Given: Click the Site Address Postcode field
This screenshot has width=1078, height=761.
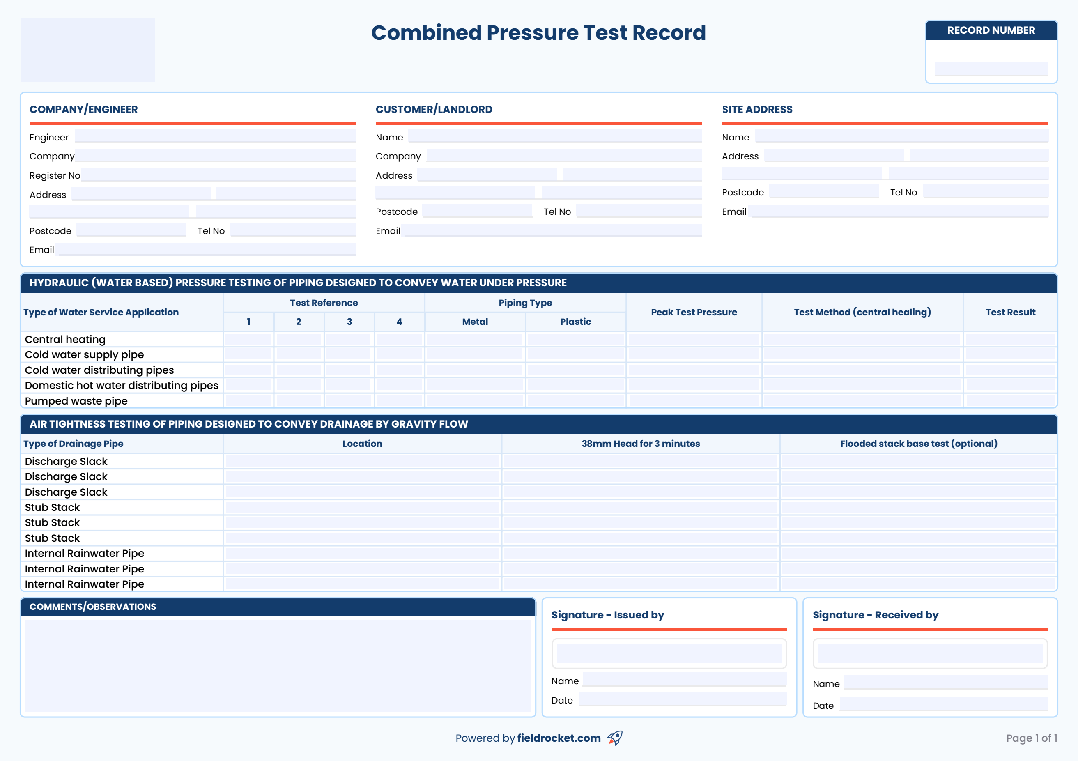Looking at the screenshot, I should tap(823, 191).
